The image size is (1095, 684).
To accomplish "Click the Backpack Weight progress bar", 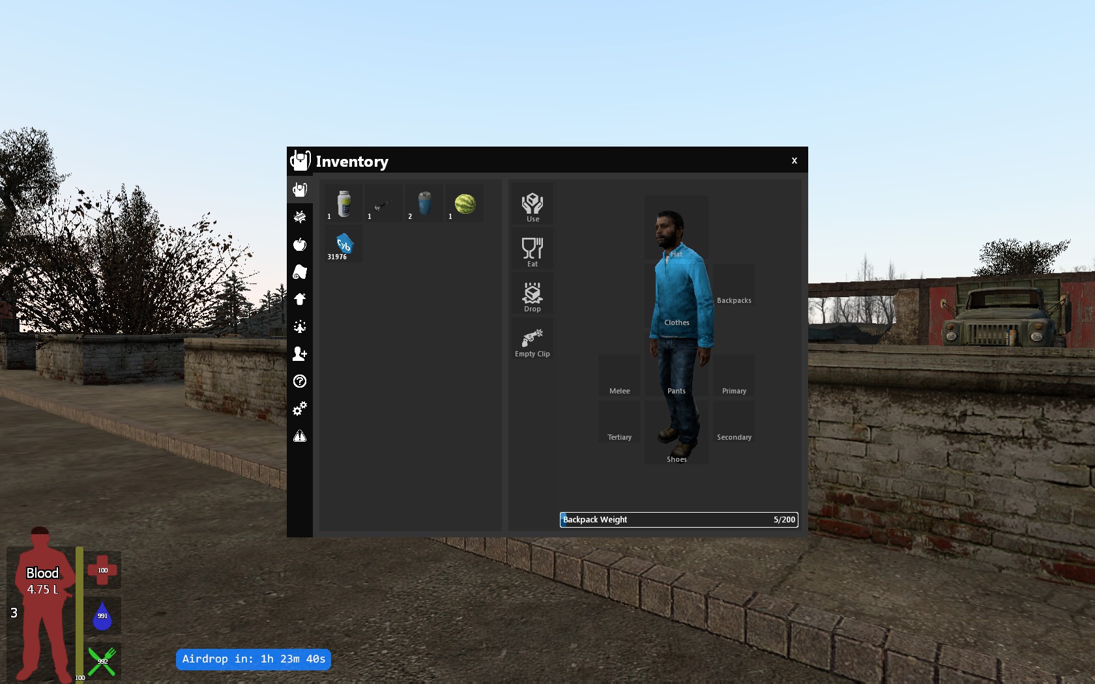I will (679, 520).
